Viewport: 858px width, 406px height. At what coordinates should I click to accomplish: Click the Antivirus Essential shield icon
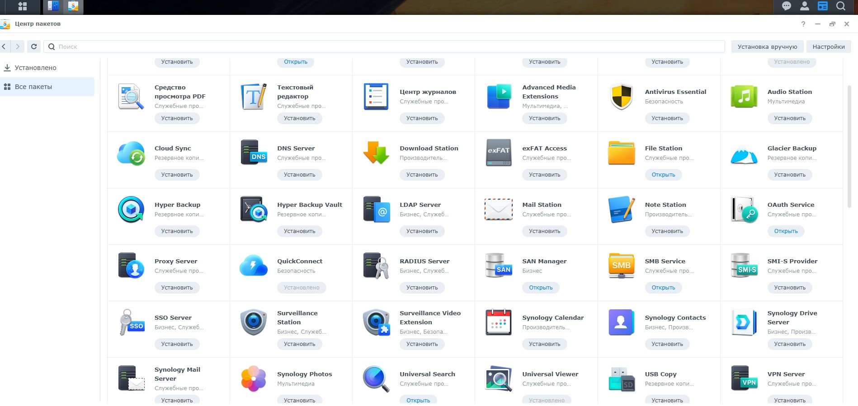[621, 97]
